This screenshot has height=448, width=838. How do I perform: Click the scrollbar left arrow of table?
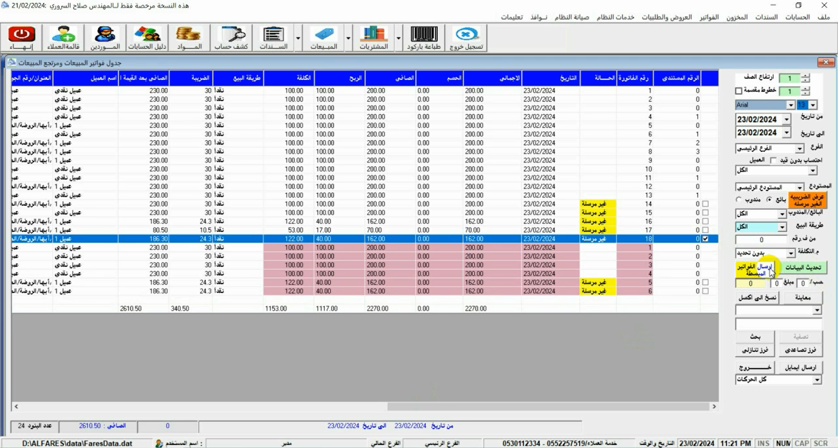16,406
